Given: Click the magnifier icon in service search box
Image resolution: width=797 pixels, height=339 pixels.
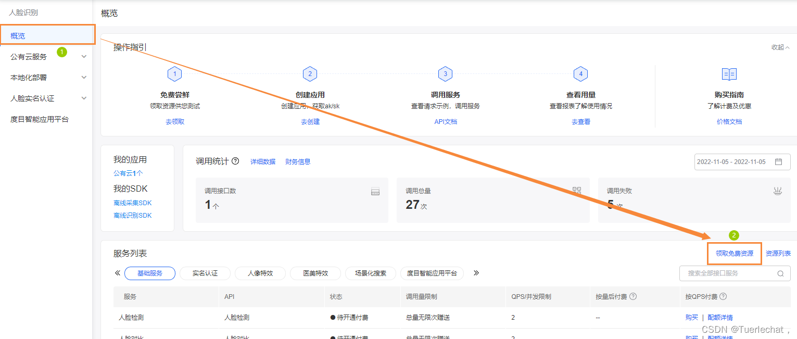Looking at the screenshot, I should tap(780, 273).
